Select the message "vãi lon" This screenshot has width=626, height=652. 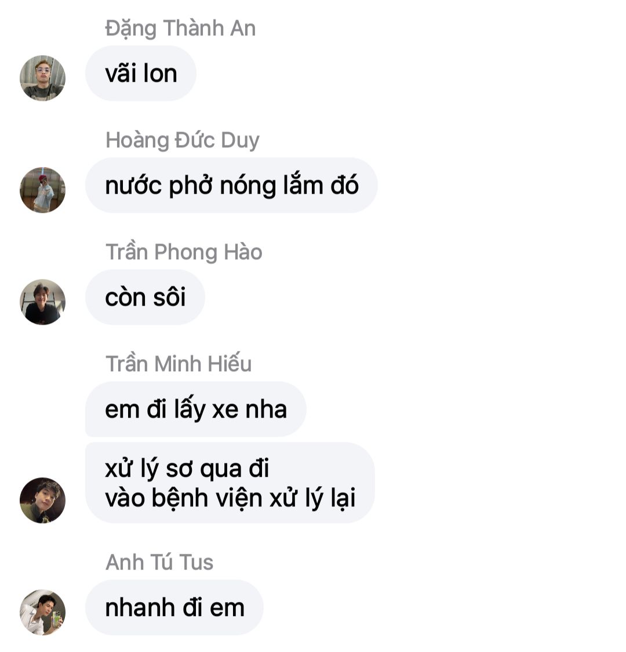click(x=141, y=73)
